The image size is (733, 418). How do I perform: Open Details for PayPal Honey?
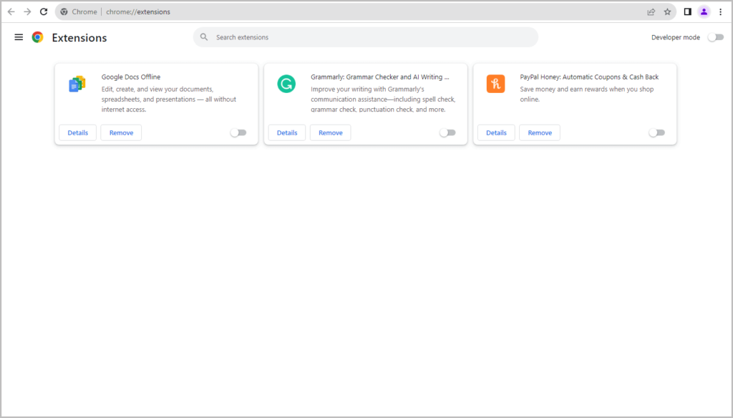click(x=496, y=133)
